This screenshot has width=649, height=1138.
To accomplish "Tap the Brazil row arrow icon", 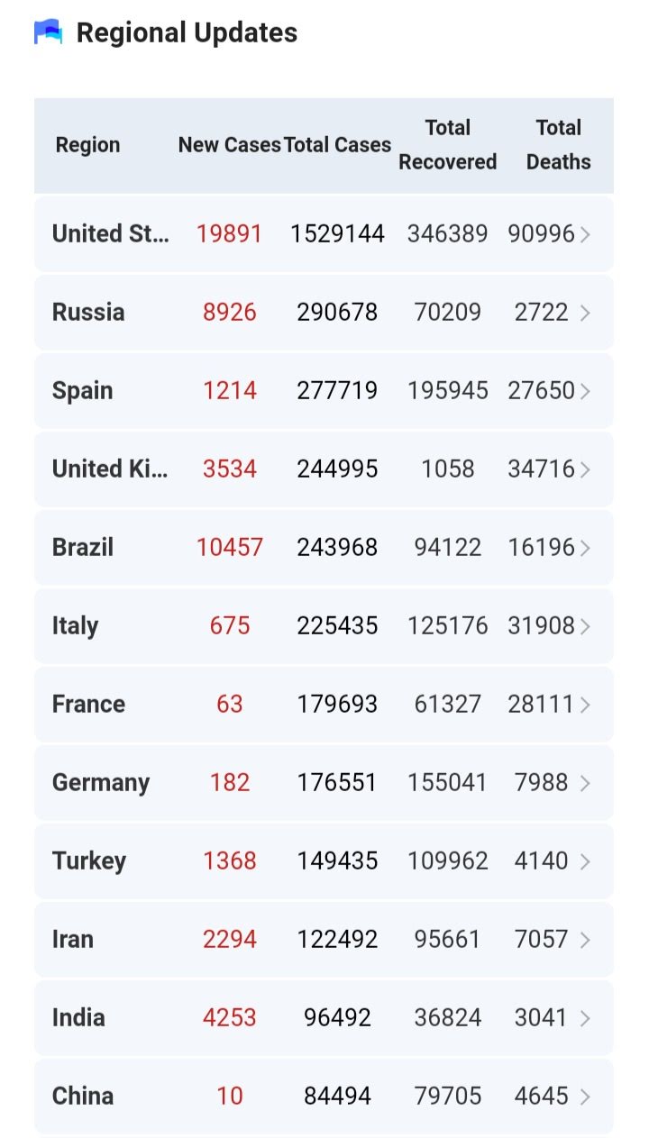I will click(x=585, y=548).
